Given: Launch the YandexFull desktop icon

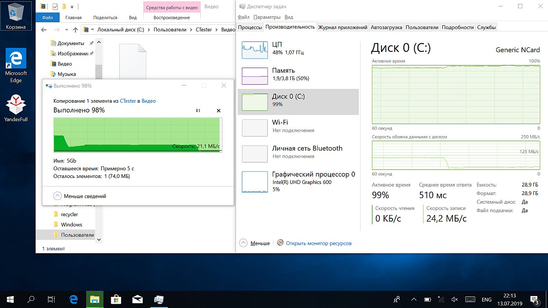Looking at the screenshot, I should coord(16,109).
